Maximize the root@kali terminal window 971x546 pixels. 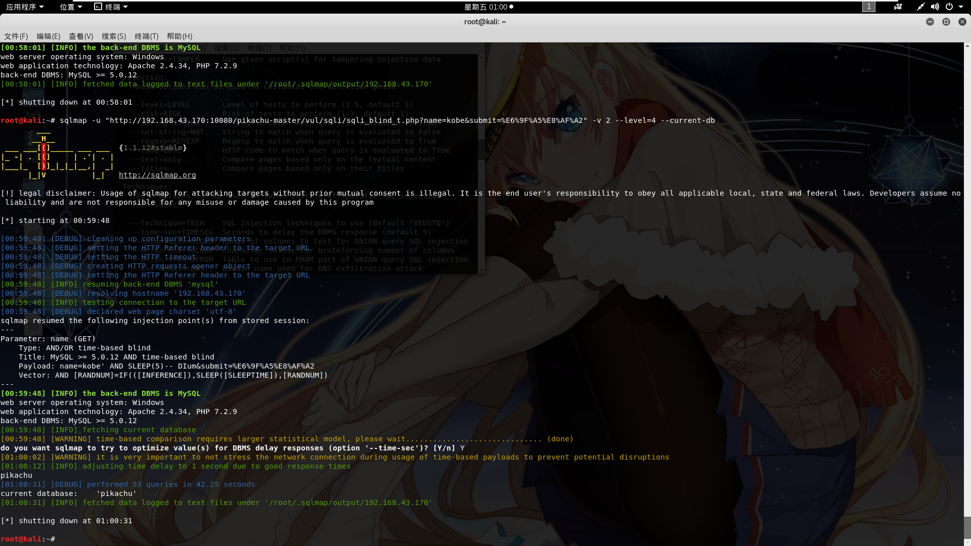coord(946,22)
